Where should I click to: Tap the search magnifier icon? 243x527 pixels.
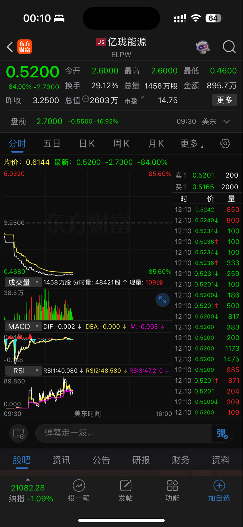tap(229, 47)
